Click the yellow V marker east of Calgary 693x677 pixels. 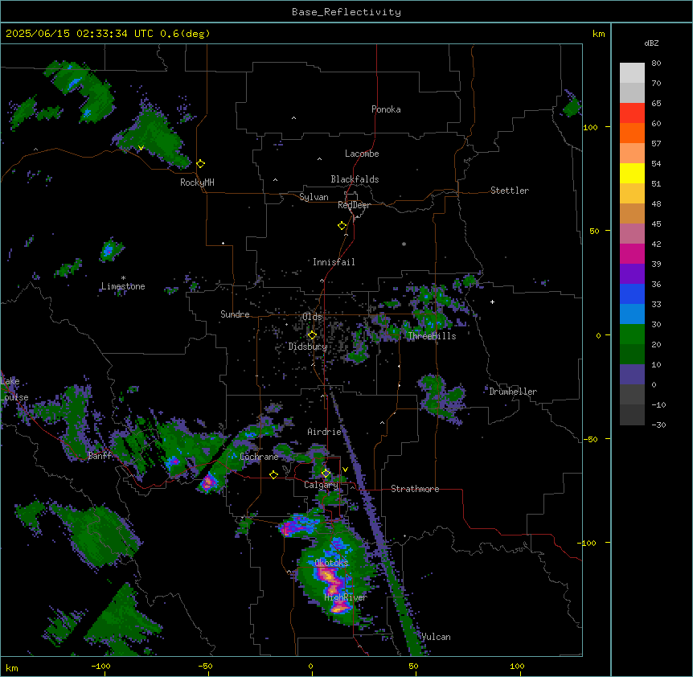(x=345, y=470)
